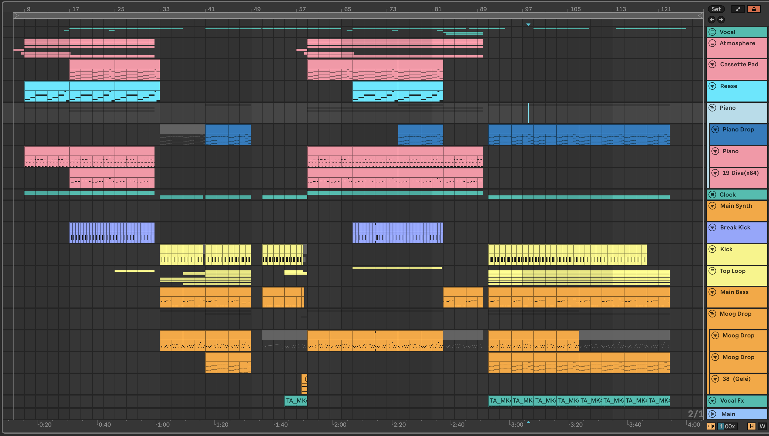
Task: Select the Main Bass track header
Action: 734,292
